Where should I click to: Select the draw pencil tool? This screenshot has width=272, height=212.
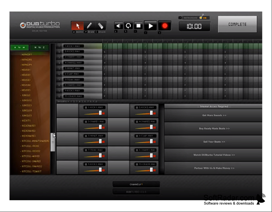pyautogui.click(x=89, y=26)
